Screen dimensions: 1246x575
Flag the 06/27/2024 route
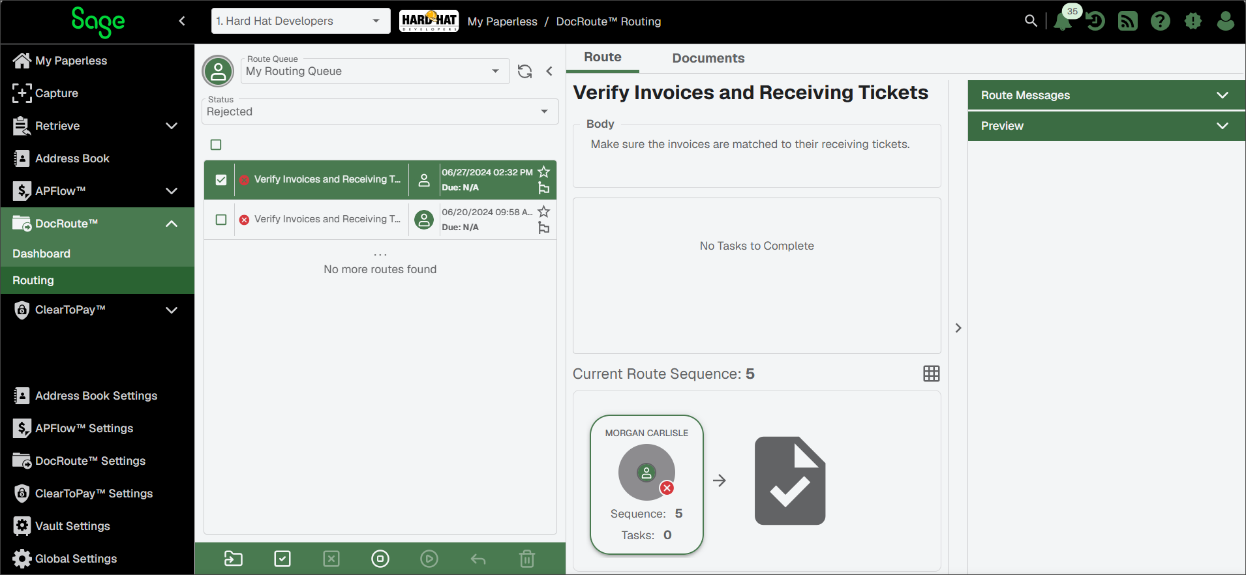(x=544, y=188)
